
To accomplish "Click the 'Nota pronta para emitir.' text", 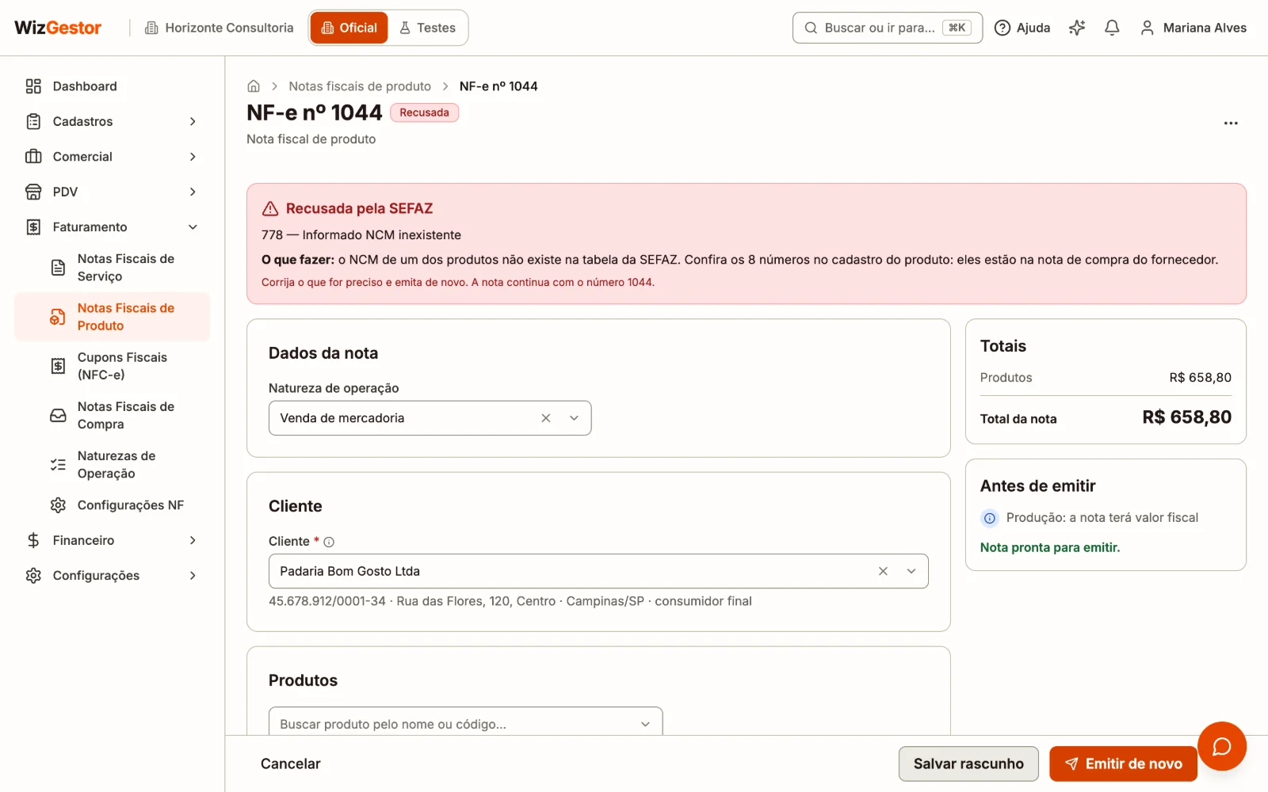I will pyautogui.click(x=1050, y=547).
